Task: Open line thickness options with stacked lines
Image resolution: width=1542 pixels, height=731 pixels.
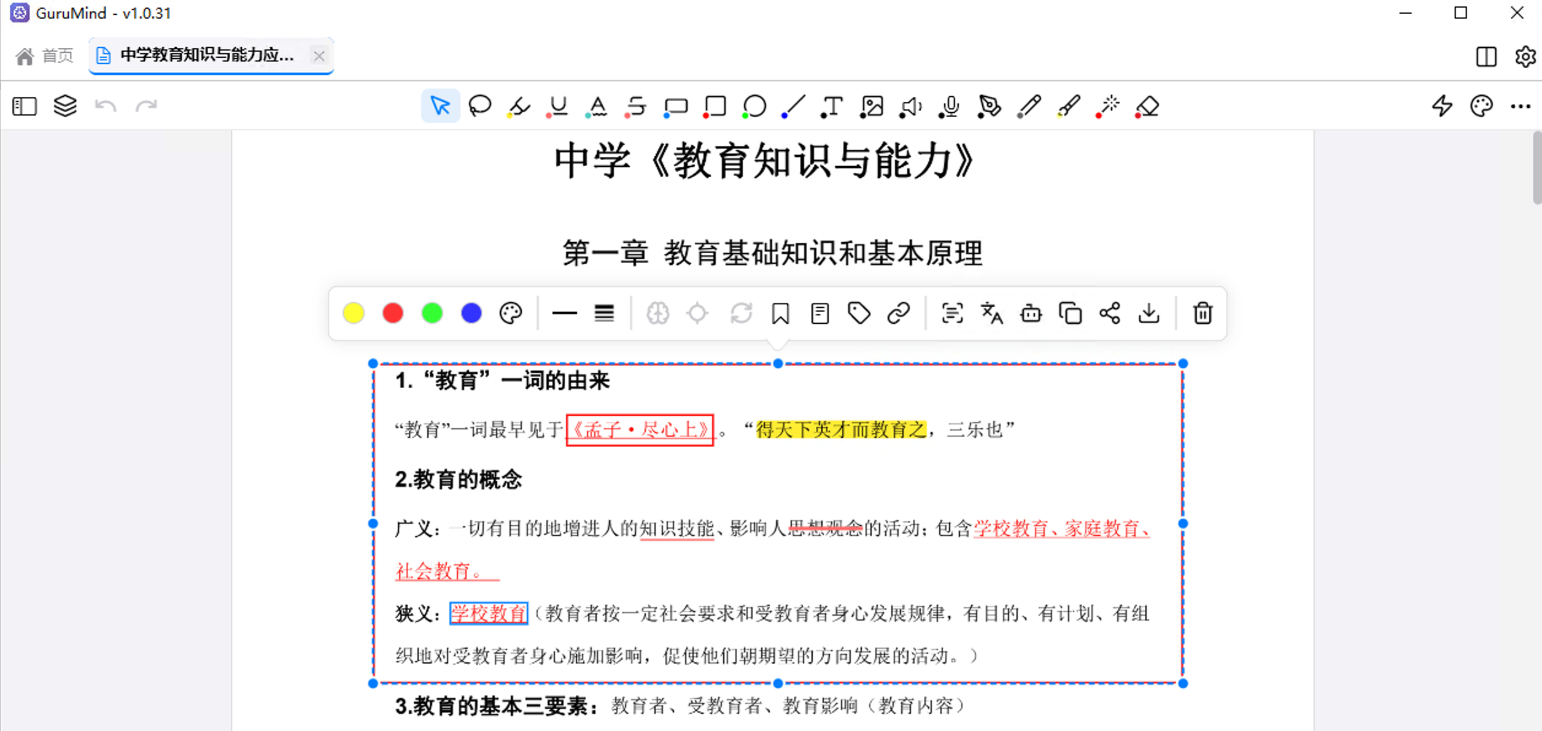Action: point(604,313)
